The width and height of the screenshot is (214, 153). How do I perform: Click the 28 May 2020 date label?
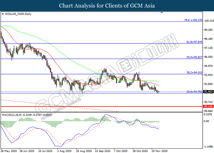pos(9,151)
